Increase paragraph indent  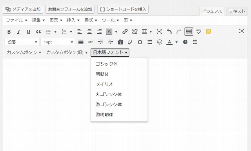point(110,42)
